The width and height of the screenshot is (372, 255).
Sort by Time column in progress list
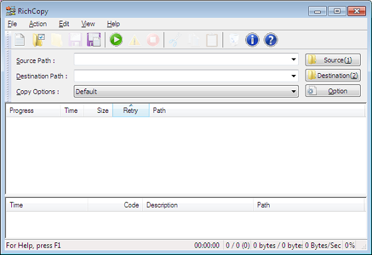pos(72,110)
